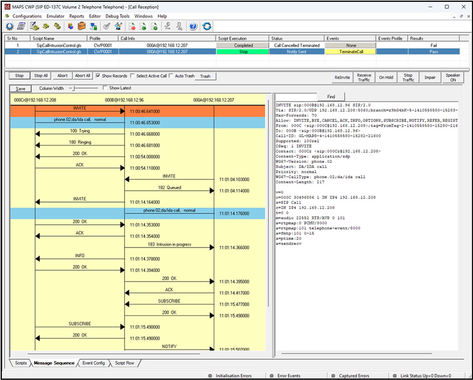Image resolution: width=473 pixels, height=380 pixels.
Task: Click the two stacked telephones toolbar icon
Action: [x=57, y=27]
